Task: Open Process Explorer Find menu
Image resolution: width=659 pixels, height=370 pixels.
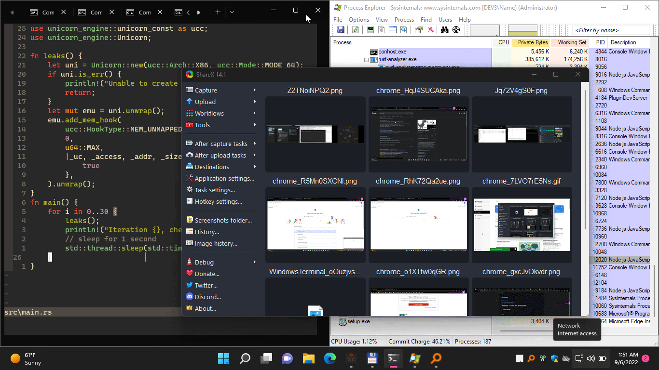Action: [426, 20]
